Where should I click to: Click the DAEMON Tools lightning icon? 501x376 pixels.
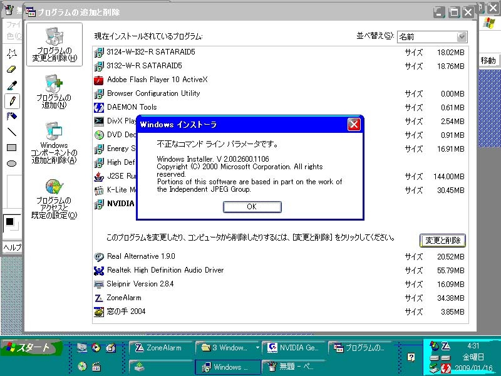pos(99,107)
